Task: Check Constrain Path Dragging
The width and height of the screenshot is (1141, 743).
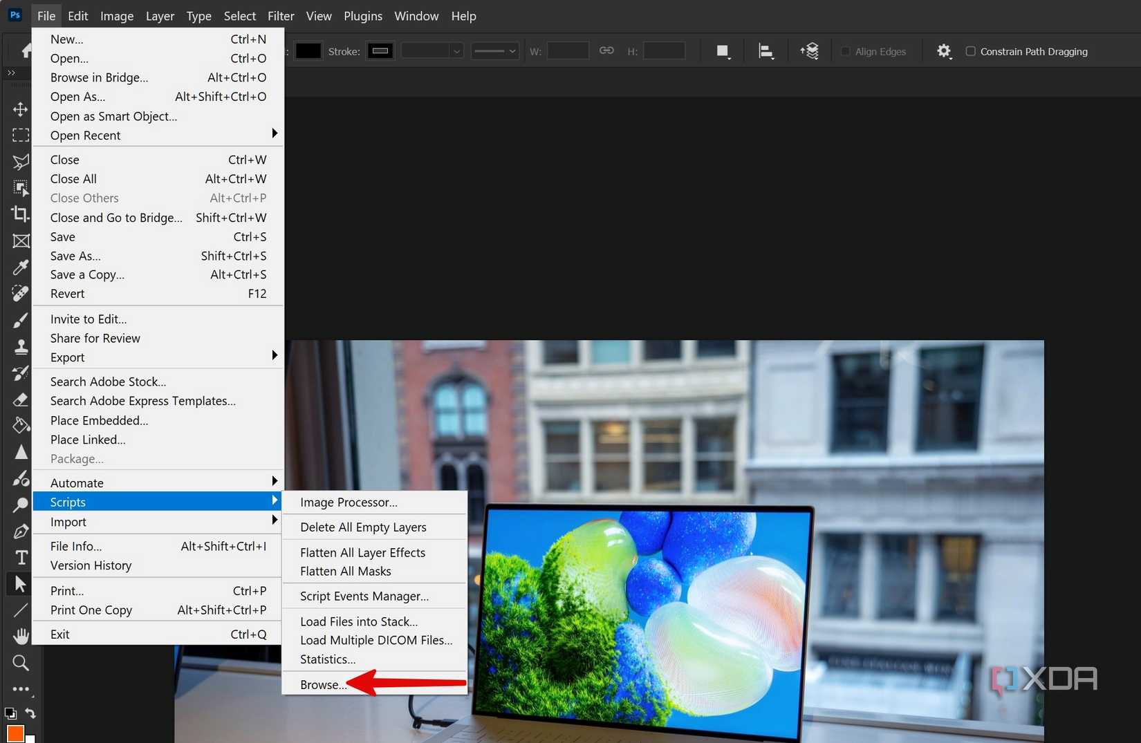Action: point(971,51)
